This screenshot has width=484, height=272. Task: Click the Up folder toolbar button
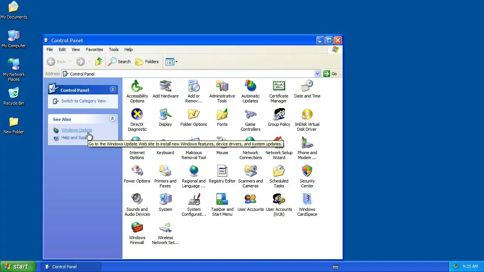[x=99, y=62]
